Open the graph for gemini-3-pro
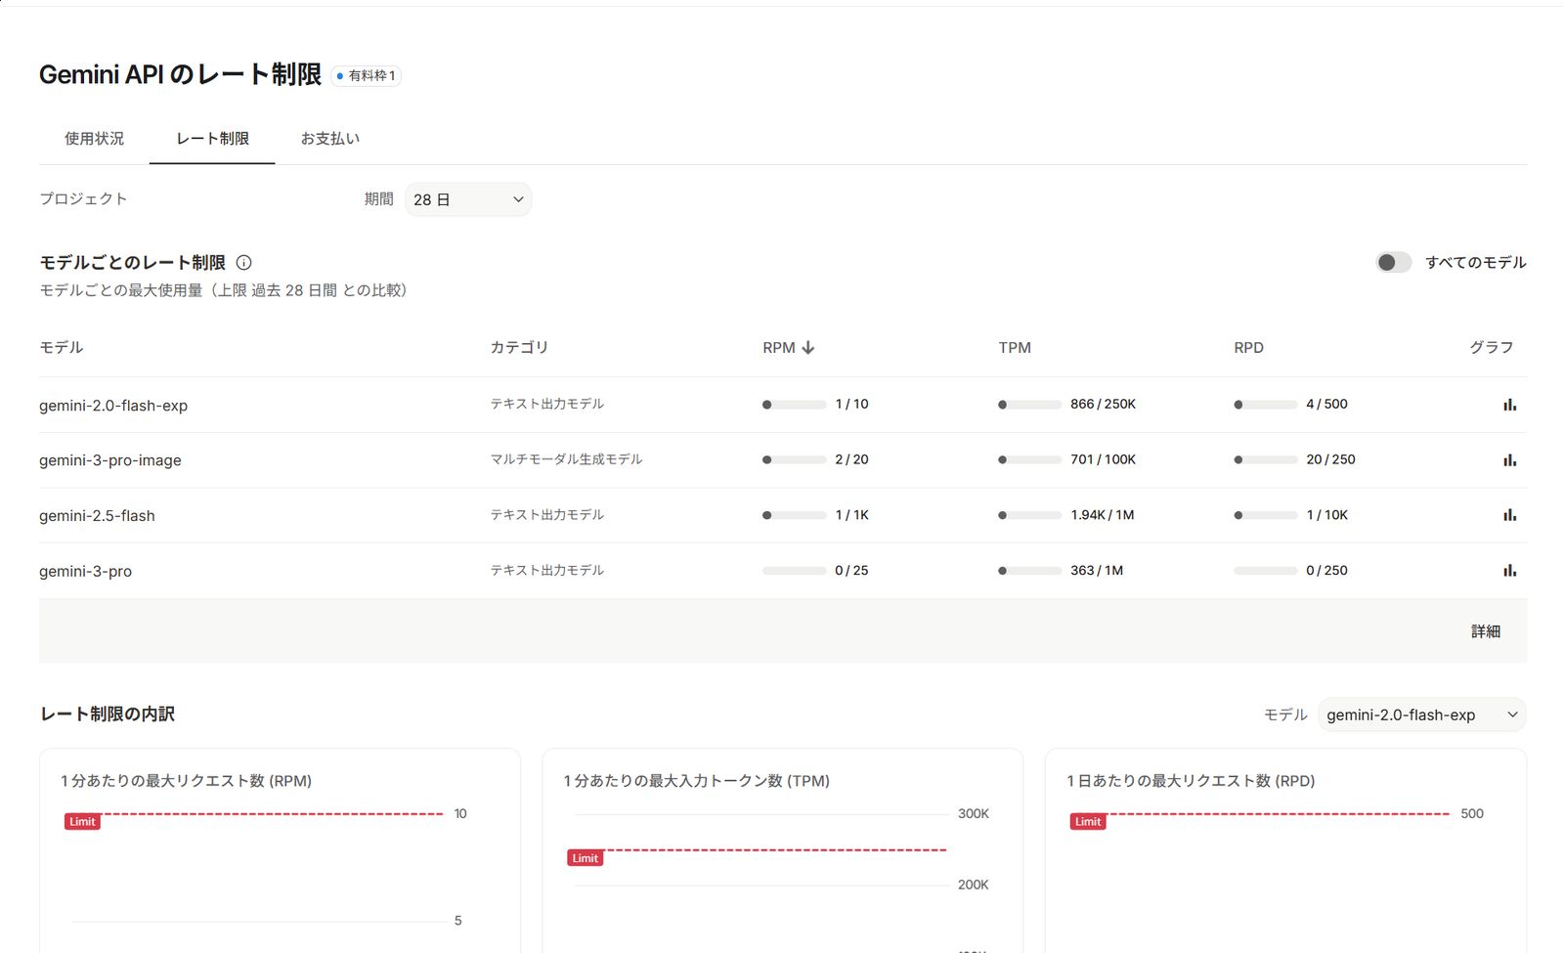 pyautogui.click(x=1510, y=570)
